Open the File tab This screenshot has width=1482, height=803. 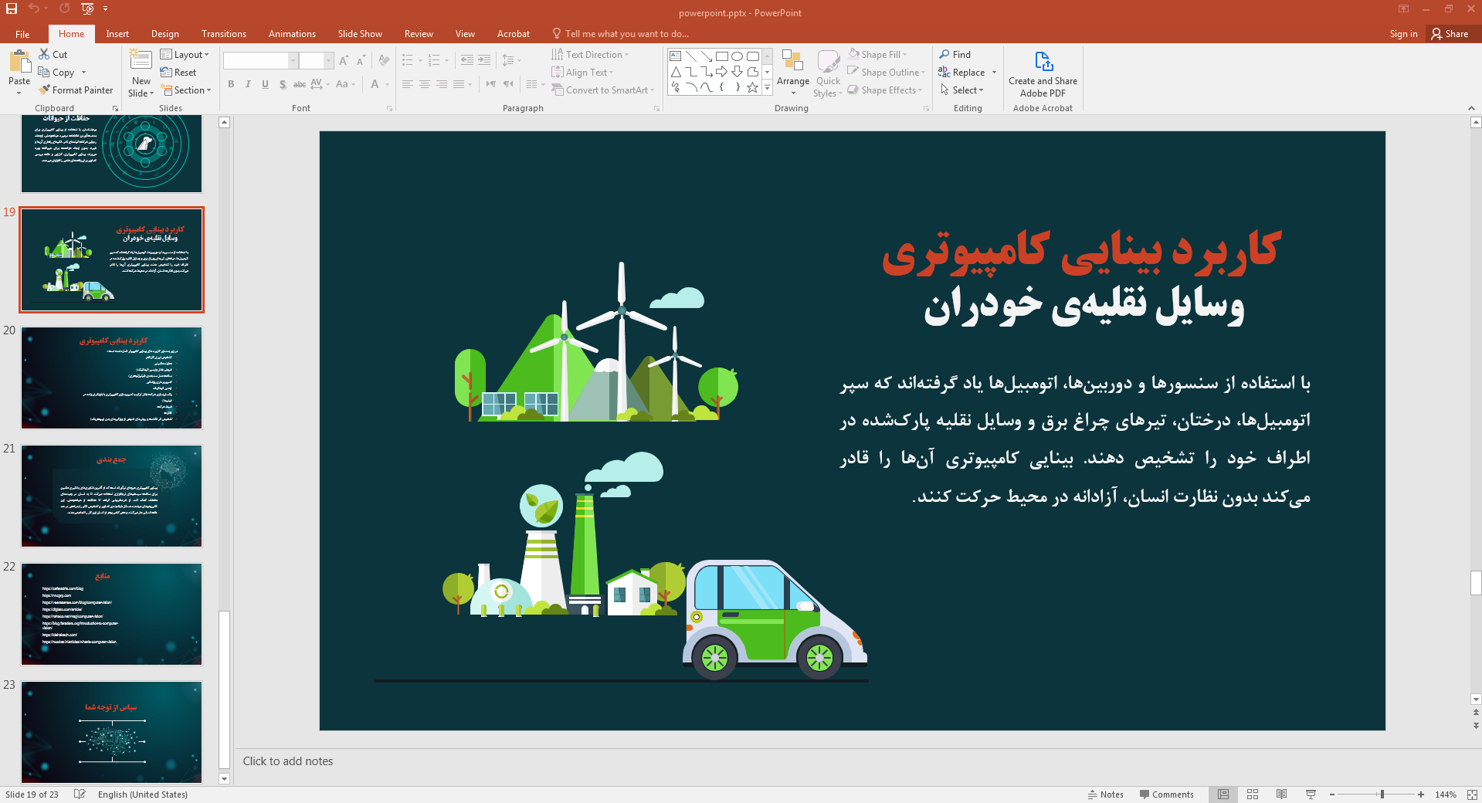22,34
